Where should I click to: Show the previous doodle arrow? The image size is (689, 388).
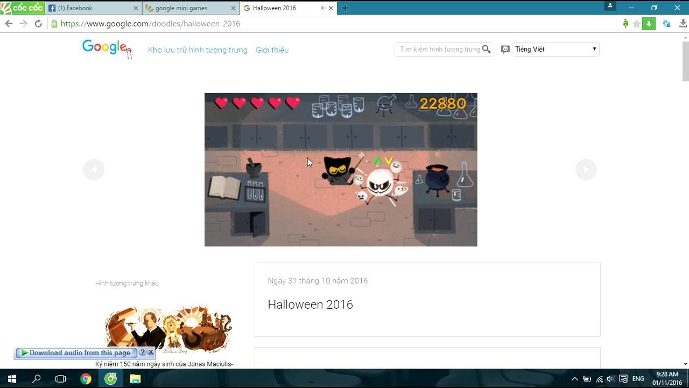pyautogui.click(x=94, y=170)
